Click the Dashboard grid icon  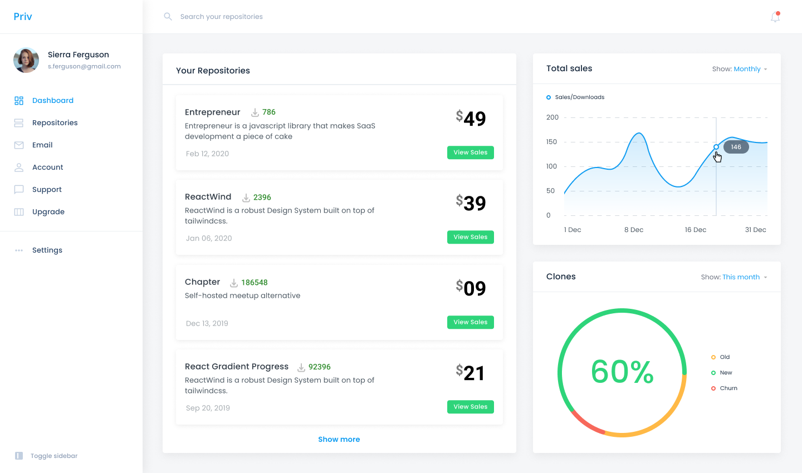pyautogui.click(x=19, y=101)
